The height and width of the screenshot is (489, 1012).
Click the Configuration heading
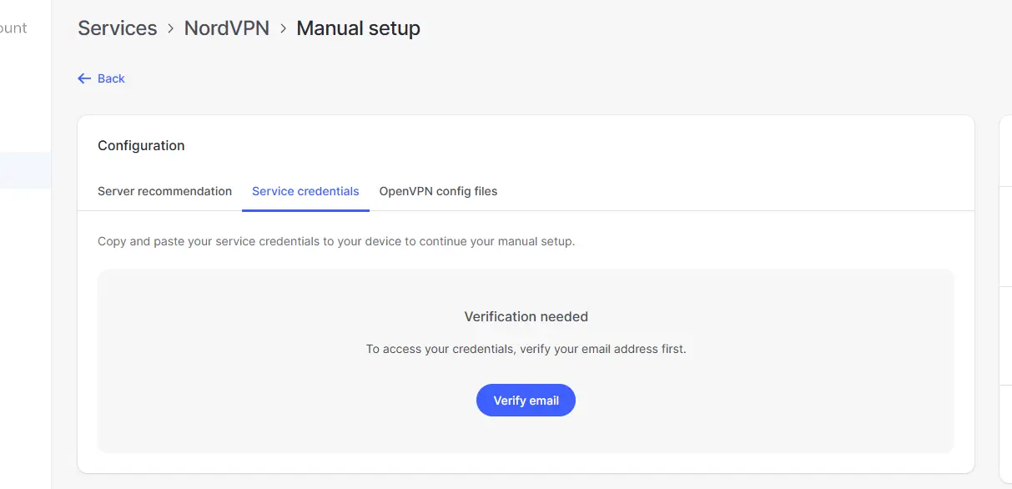coord(141,145)
